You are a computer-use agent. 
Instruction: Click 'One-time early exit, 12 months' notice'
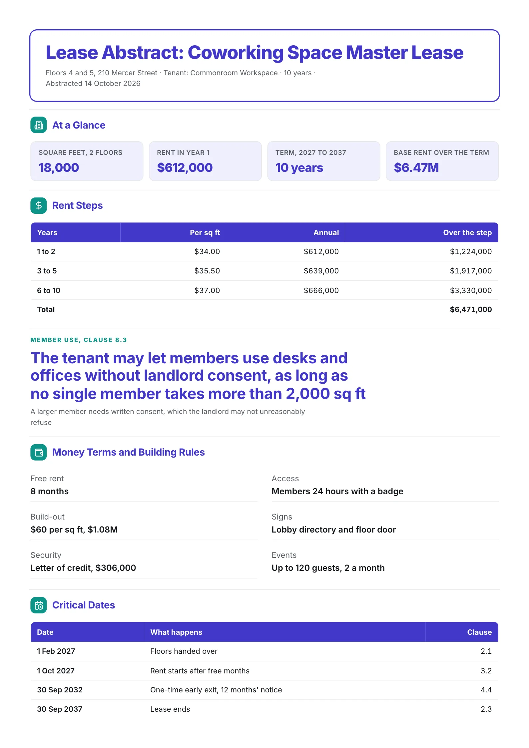[216, 690]
